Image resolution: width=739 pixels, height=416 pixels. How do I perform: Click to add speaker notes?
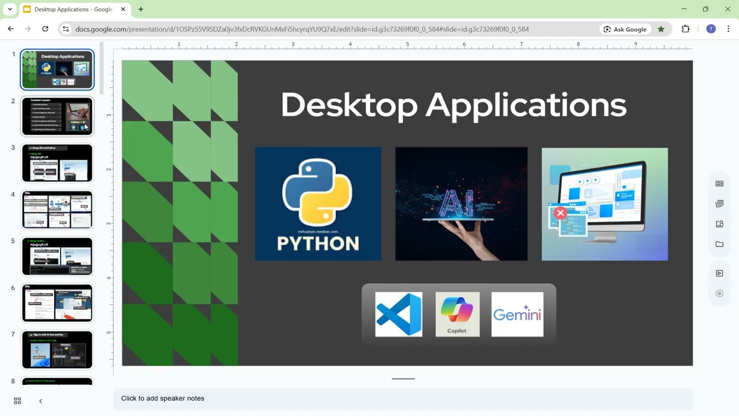click(x=402, y=399)
